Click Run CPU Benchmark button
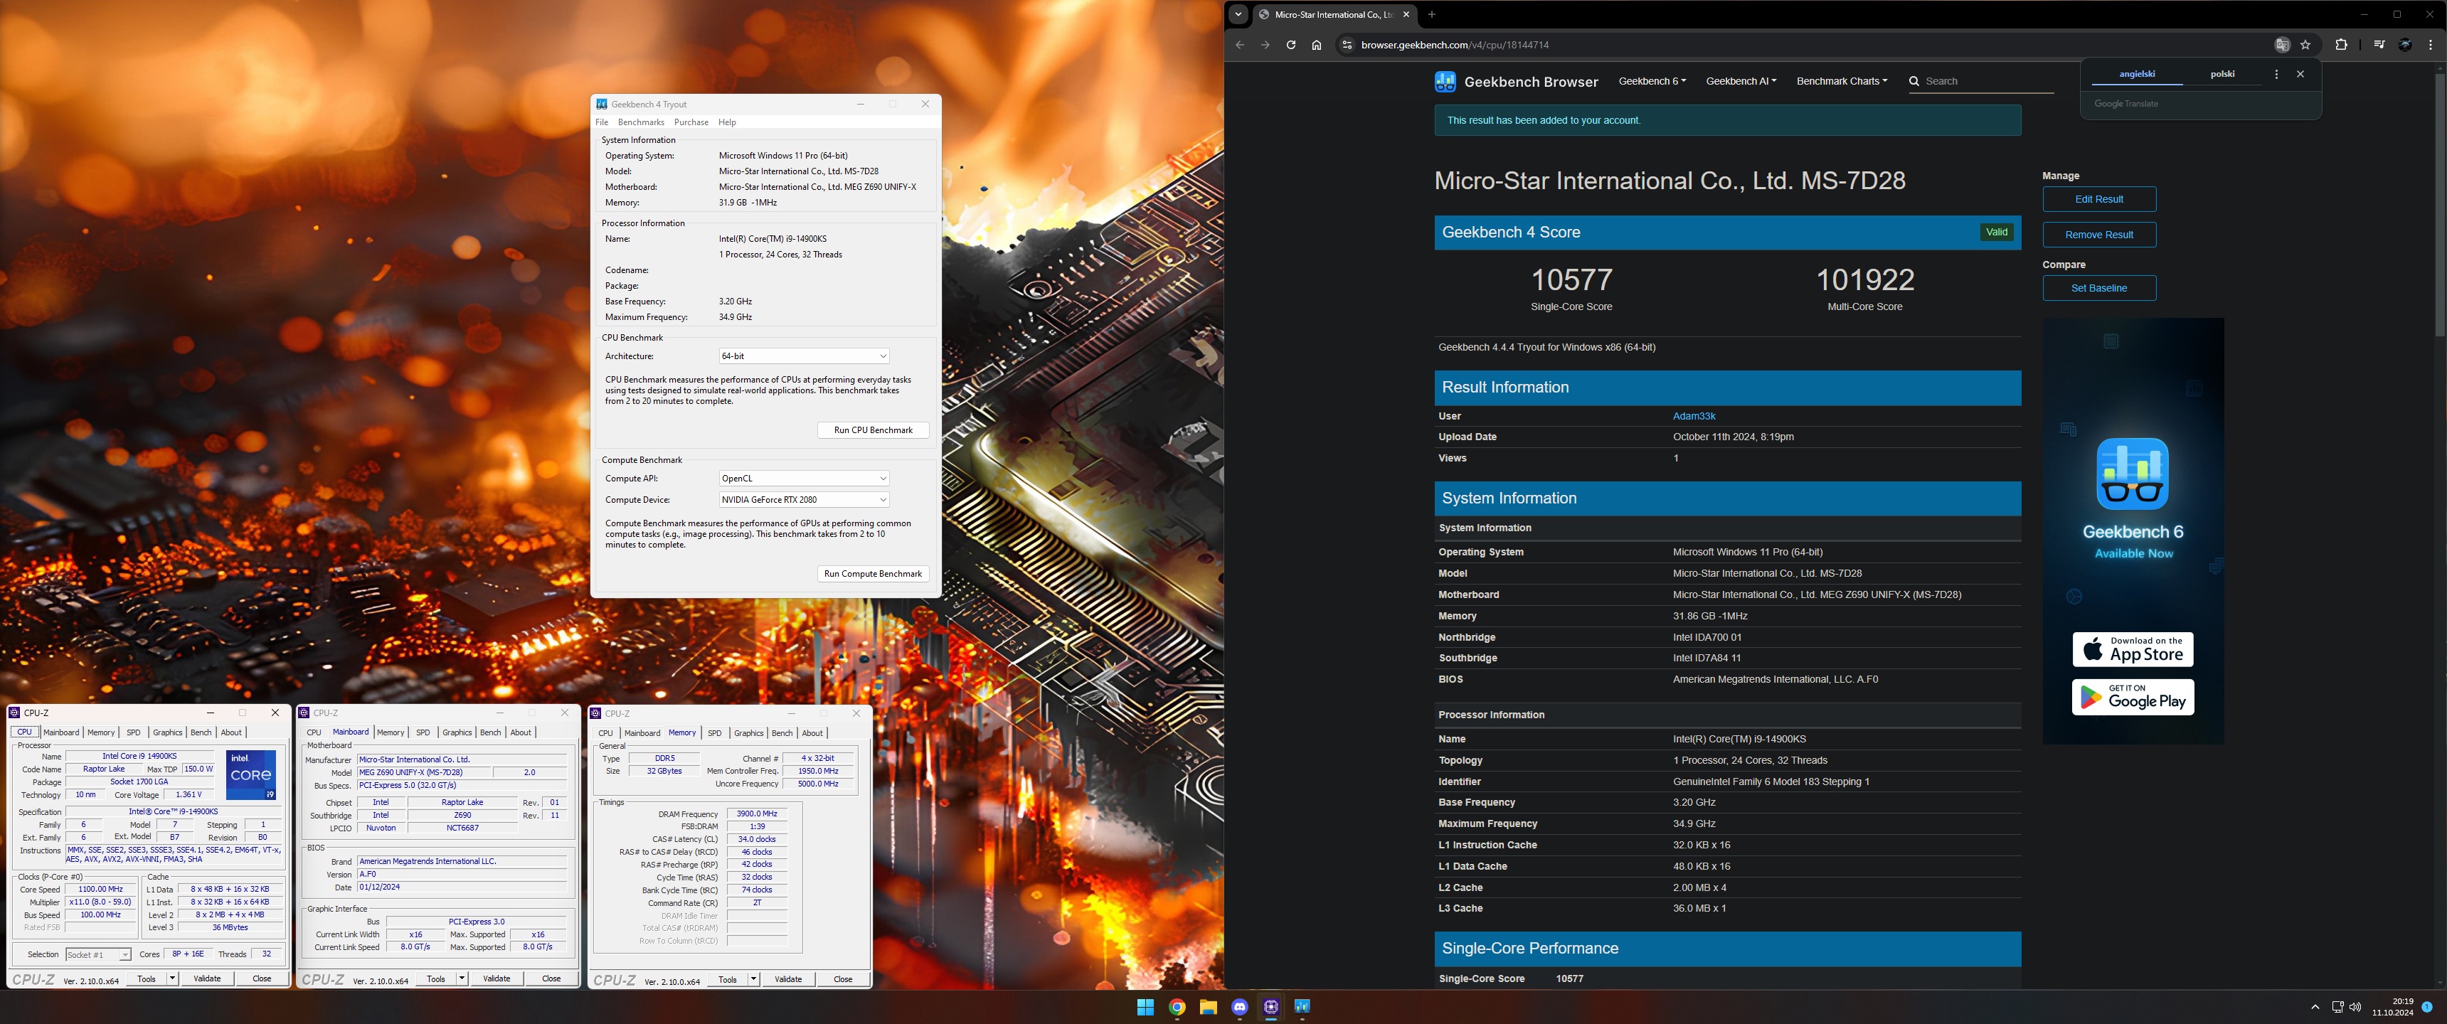This screenshot has height=1024, width=2447. (x=873, y=430)
